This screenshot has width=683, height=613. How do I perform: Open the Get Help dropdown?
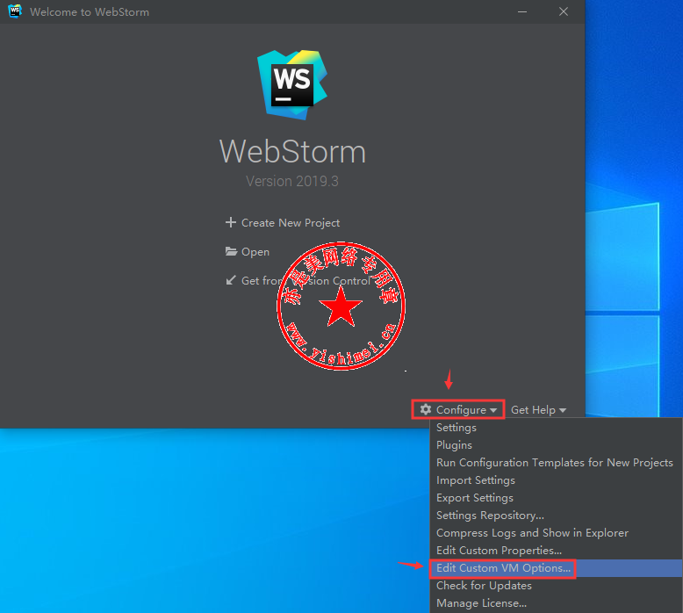coord(538,410)
